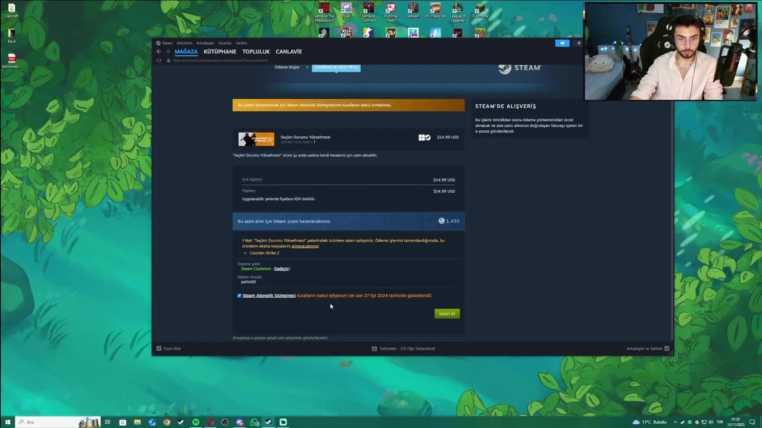762x428 pixels.
Task: Switch to the TOPLULUK tab
Action: click(x=256, y=52)
